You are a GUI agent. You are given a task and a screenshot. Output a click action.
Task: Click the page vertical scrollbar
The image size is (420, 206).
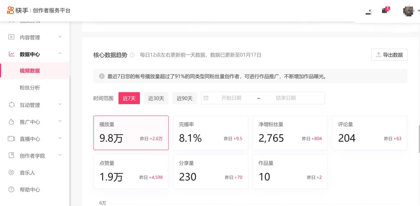pos(419,139)
